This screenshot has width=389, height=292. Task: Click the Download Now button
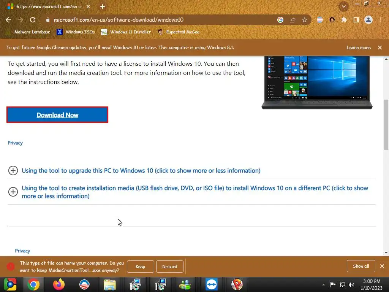57,115
